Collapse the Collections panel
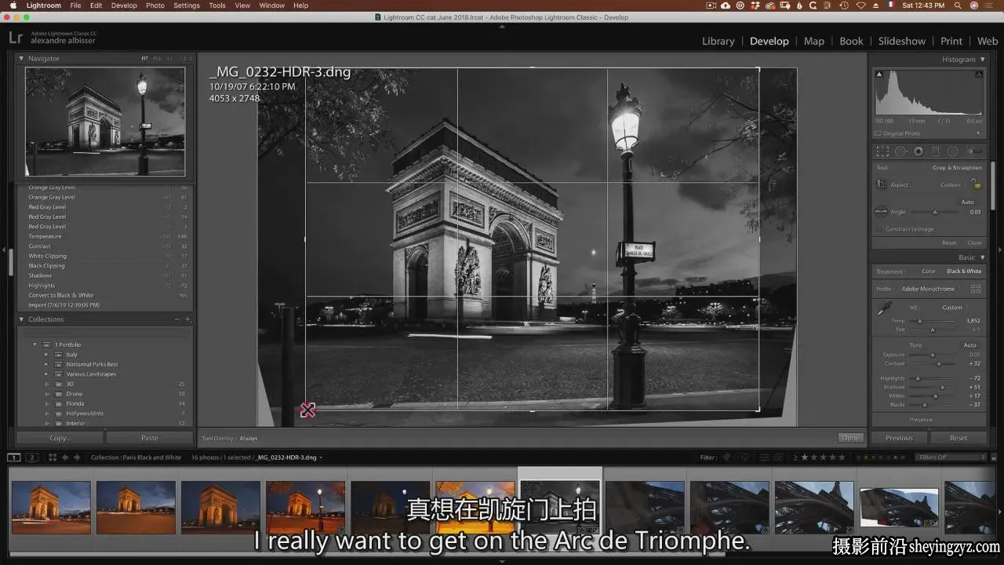 [x=21, y=319]
